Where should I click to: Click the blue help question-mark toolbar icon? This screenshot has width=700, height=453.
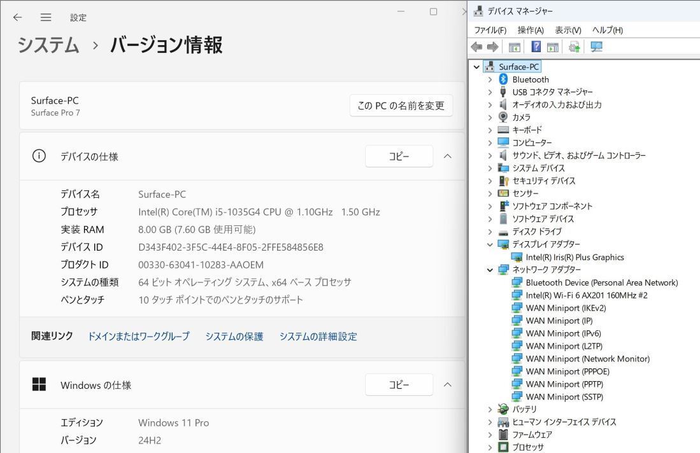pyautogui.click(x=536, y=47)
